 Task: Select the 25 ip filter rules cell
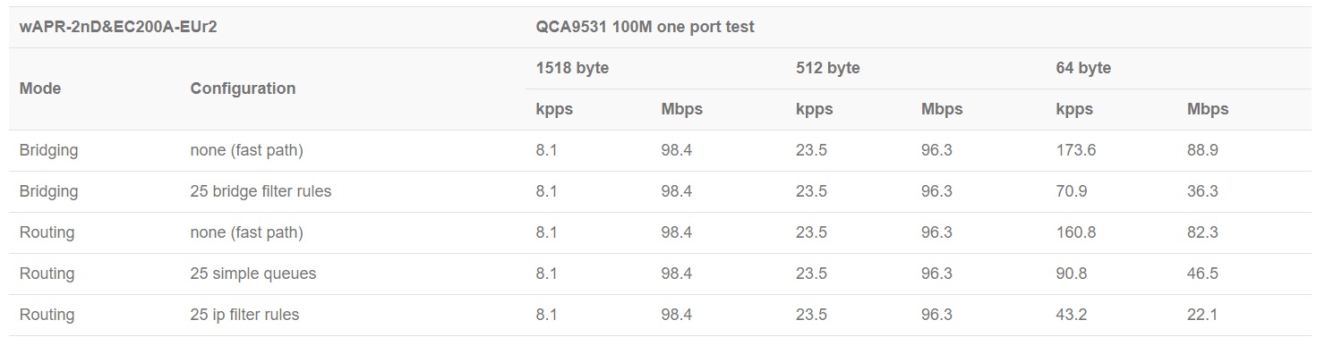[x=244, y=315]
